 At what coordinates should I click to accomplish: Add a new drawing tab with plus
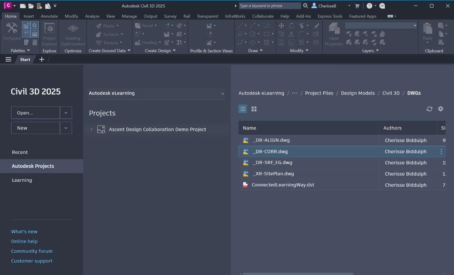click(42, 59)
